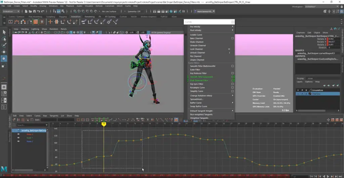This screenshot has width=344, height=178.
Task: Open the Graph Editor search dropdown arrow
Action: click(46, 125)
